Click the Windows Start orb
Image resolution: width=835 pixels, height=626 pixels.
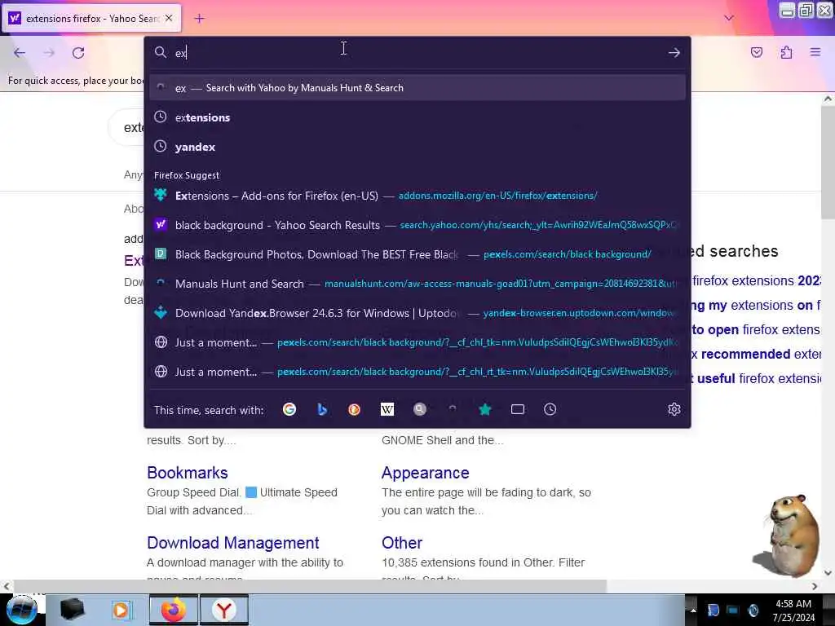coord(21,610)
